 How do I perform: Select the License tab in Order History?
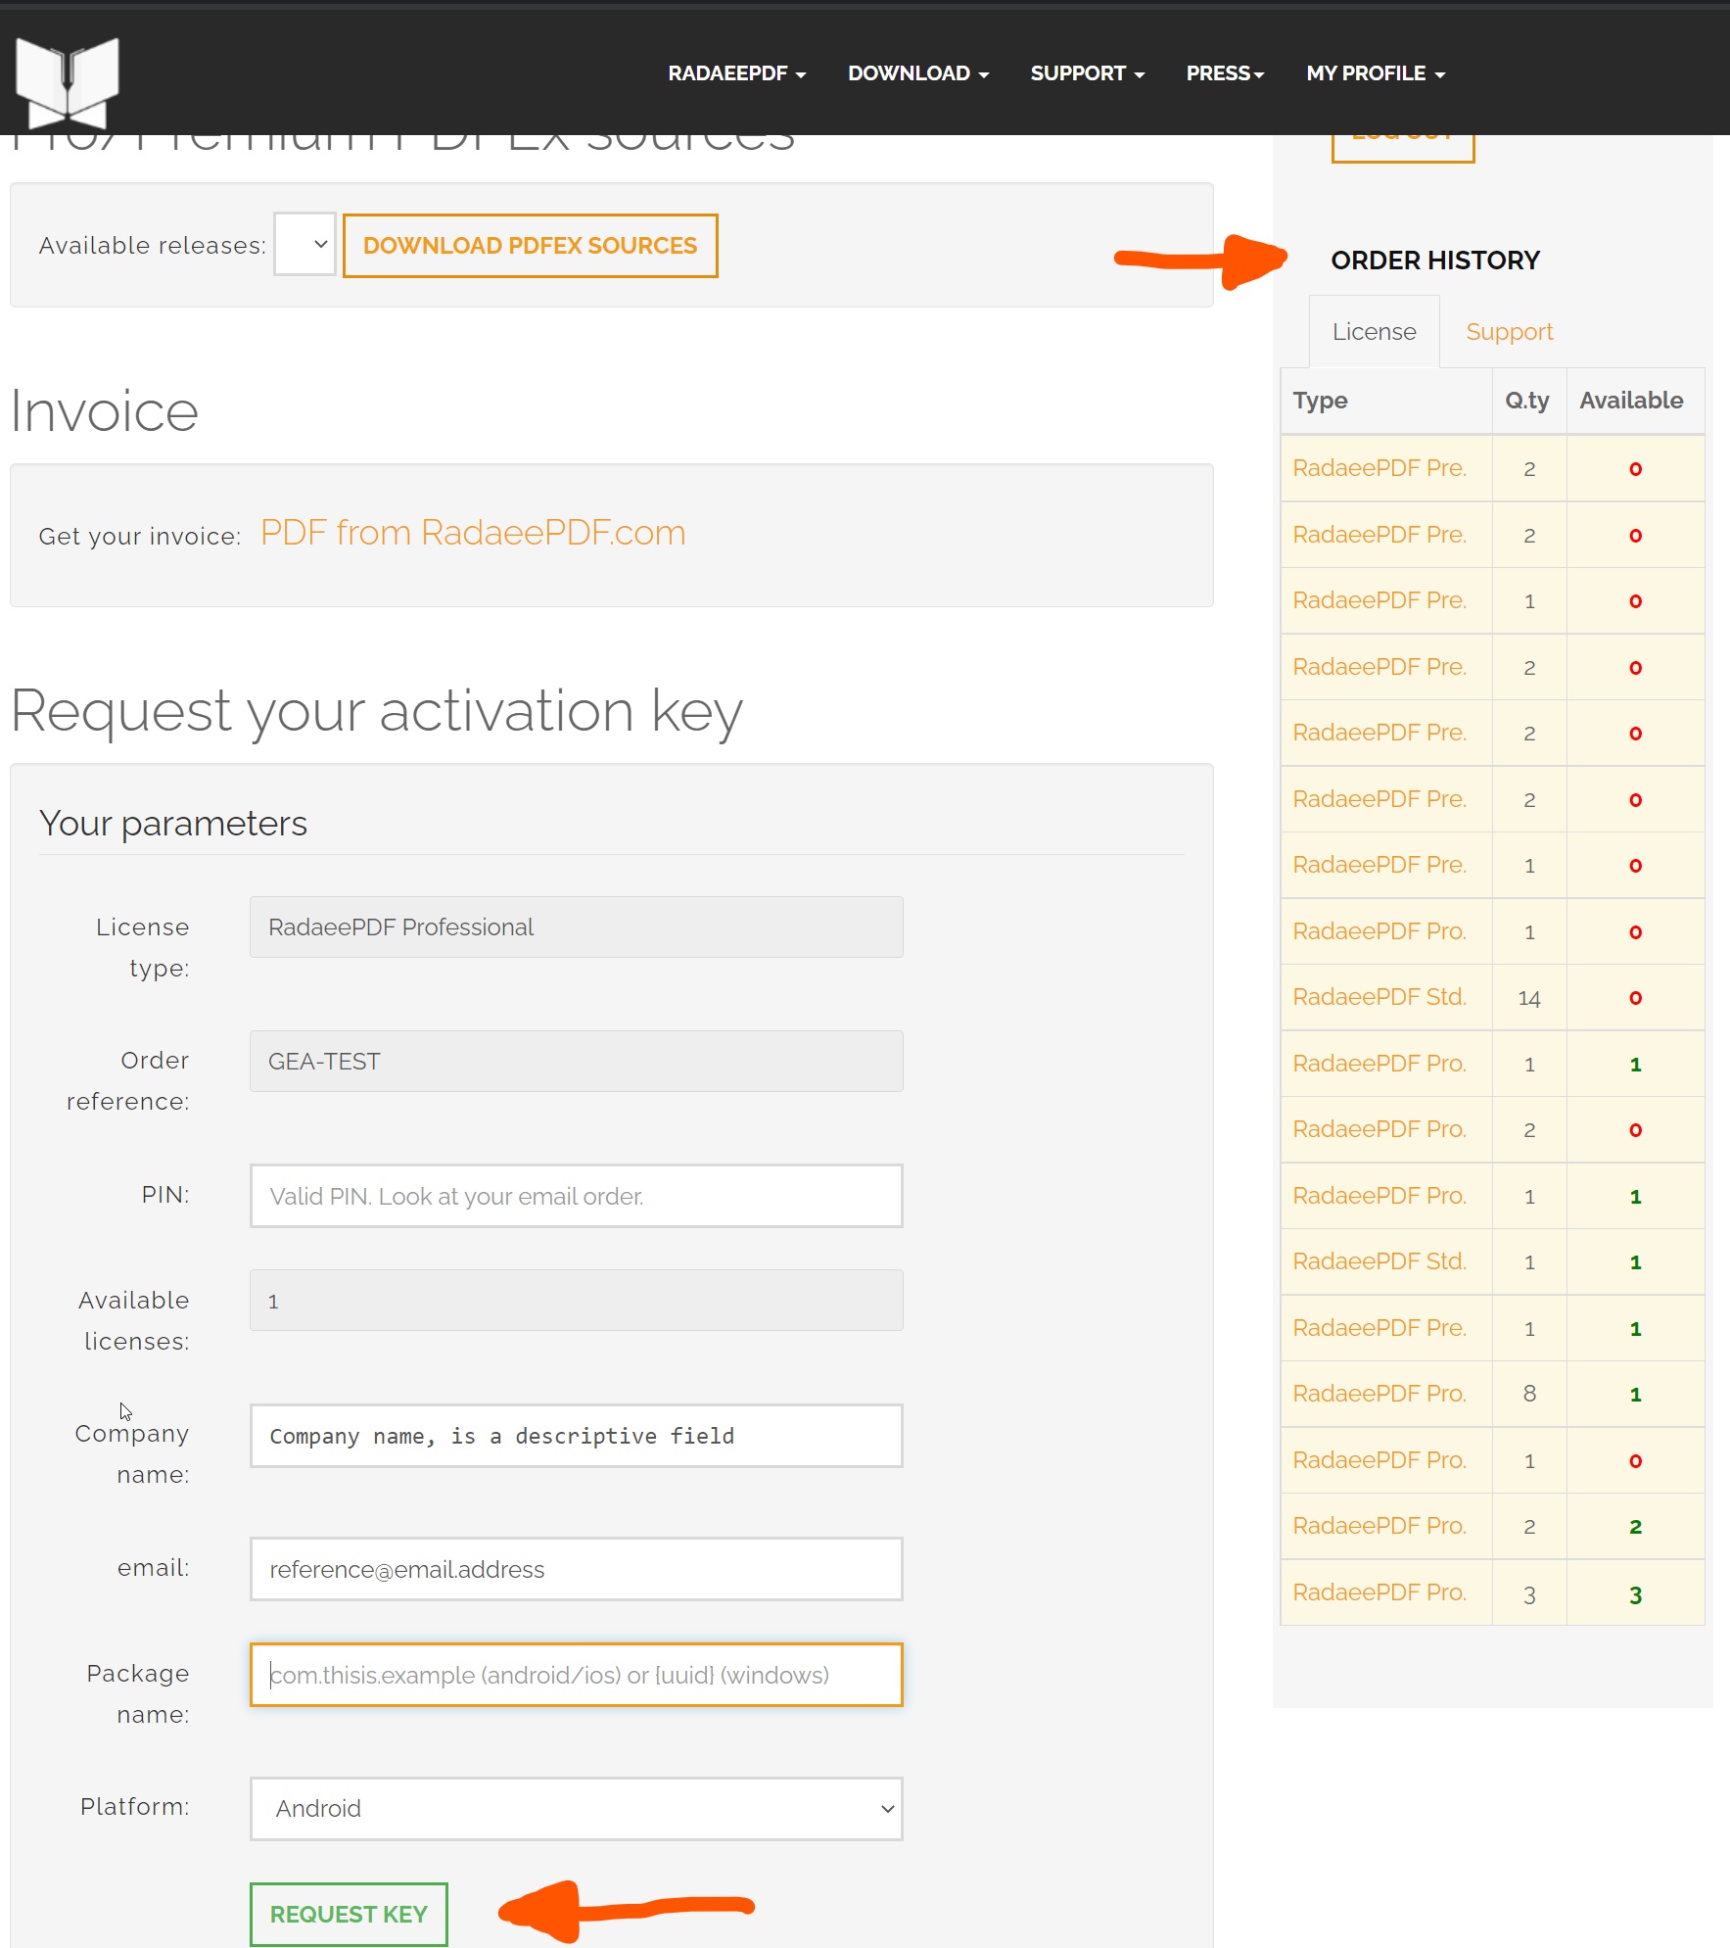tap(1374, 332)
